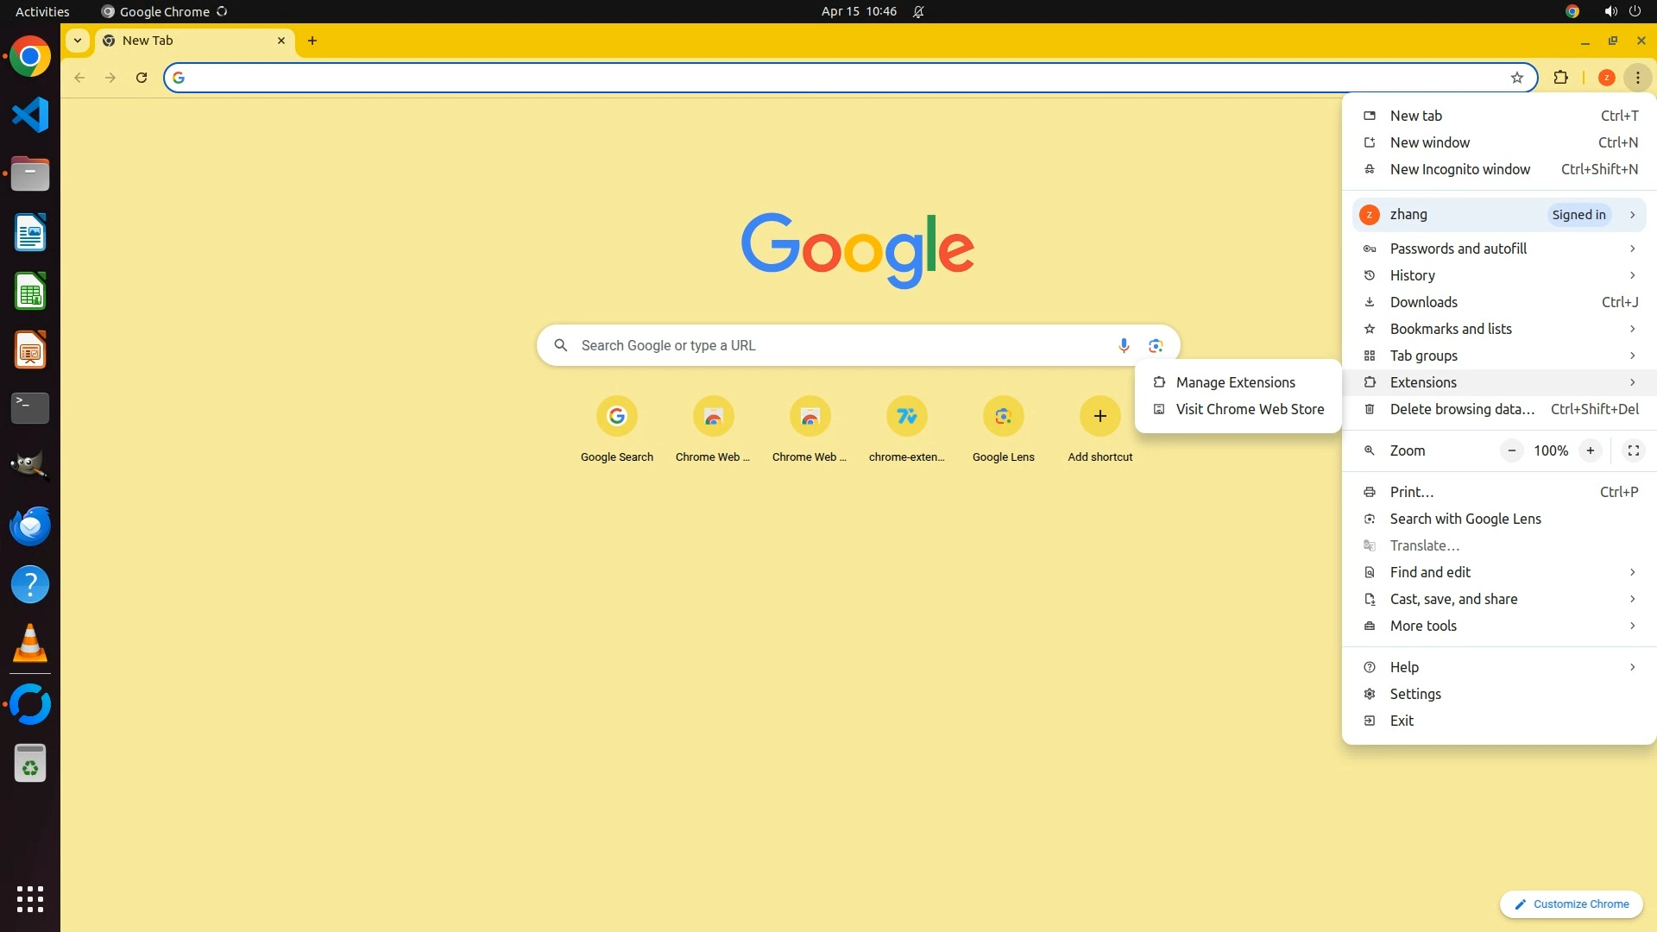Open the tab search dropdown arrow
Image resolution: width=1657 pixels, height=932 pixels.
(78, 41)
